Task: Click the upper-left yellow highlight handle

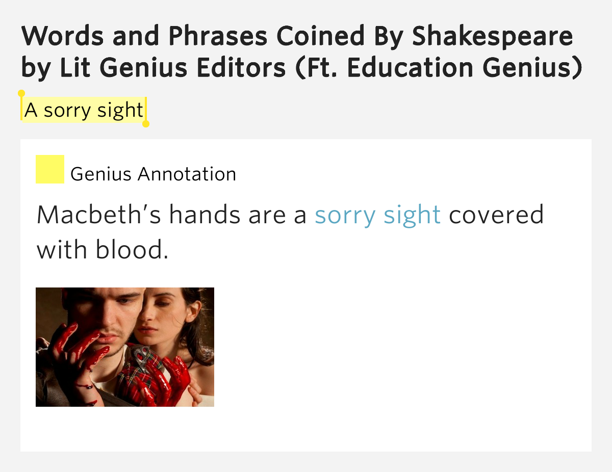Action: coord(21,94)
